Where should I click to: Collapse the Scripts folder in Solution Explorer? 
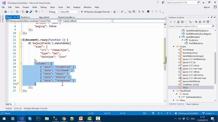[x=174, y=46]
